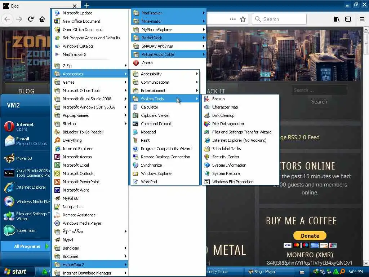Open Blog - Mypal taskbar button
369x277 pixels.
click(x=268, y=272)
